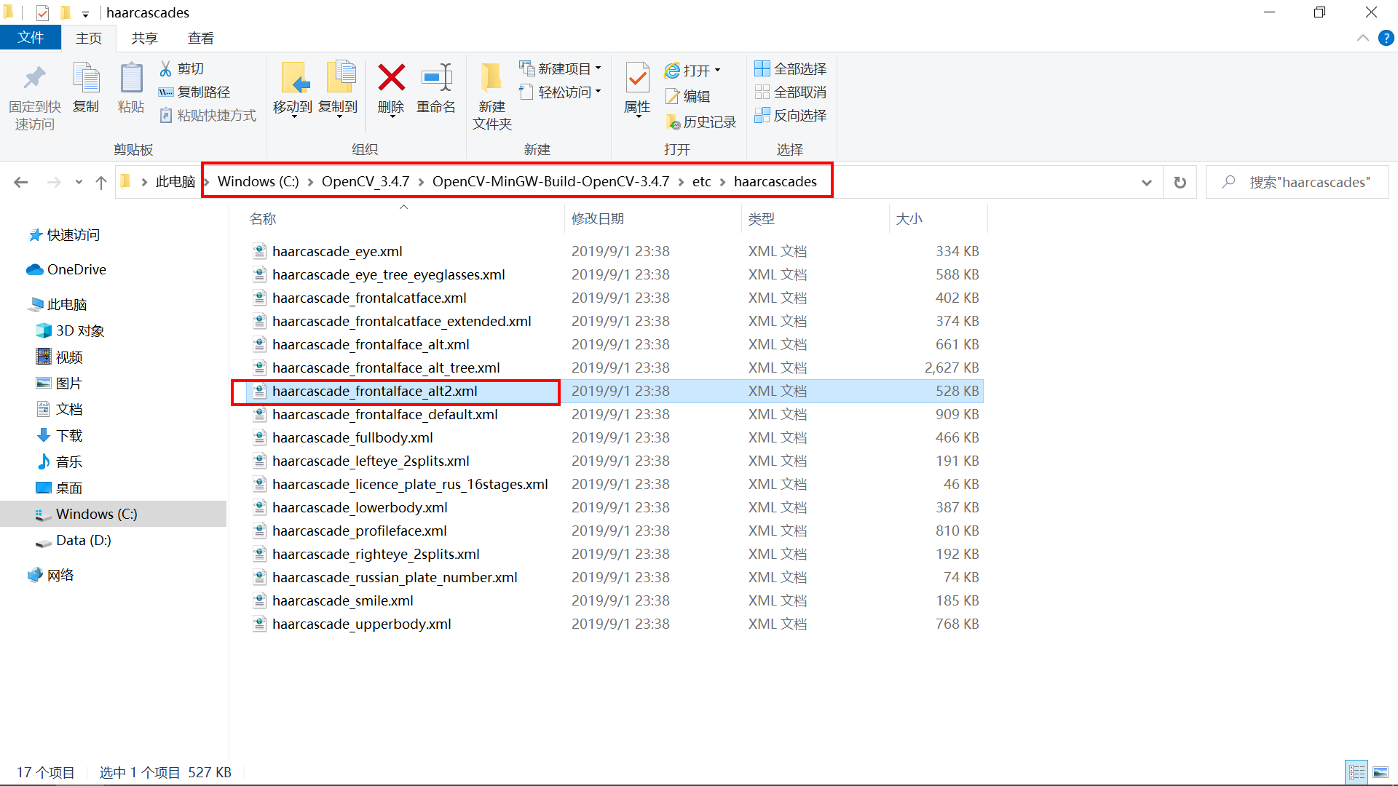Switch to large thumbnails view icon

pos(1380,772)
